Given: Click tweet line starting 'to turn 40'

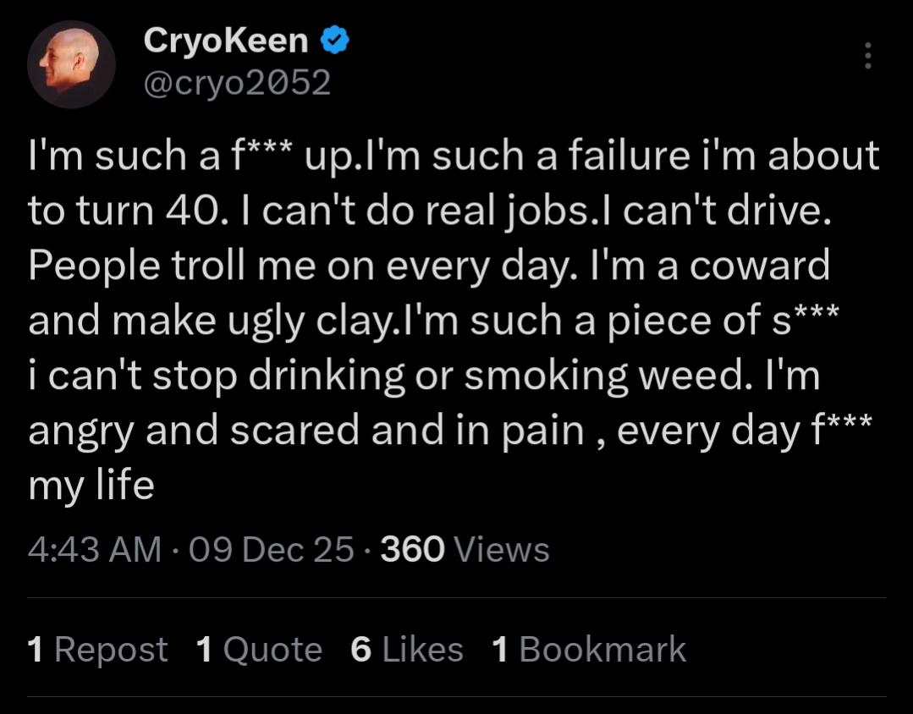Looking at the screenshot, I should [x=430, y=211].
